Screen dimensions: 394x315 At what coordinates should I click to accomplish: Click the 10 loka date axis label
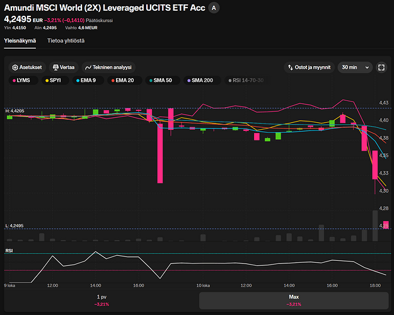pyautogui.click(x=203, y=285)
